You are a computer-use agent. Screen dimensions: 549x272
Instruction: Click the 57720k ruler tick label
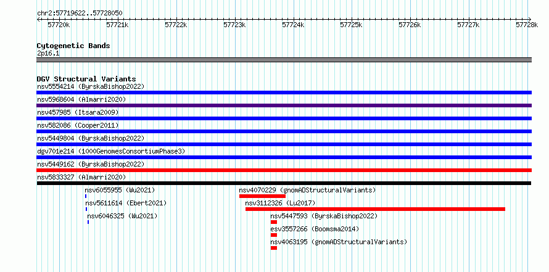click(x=59, y=25)
